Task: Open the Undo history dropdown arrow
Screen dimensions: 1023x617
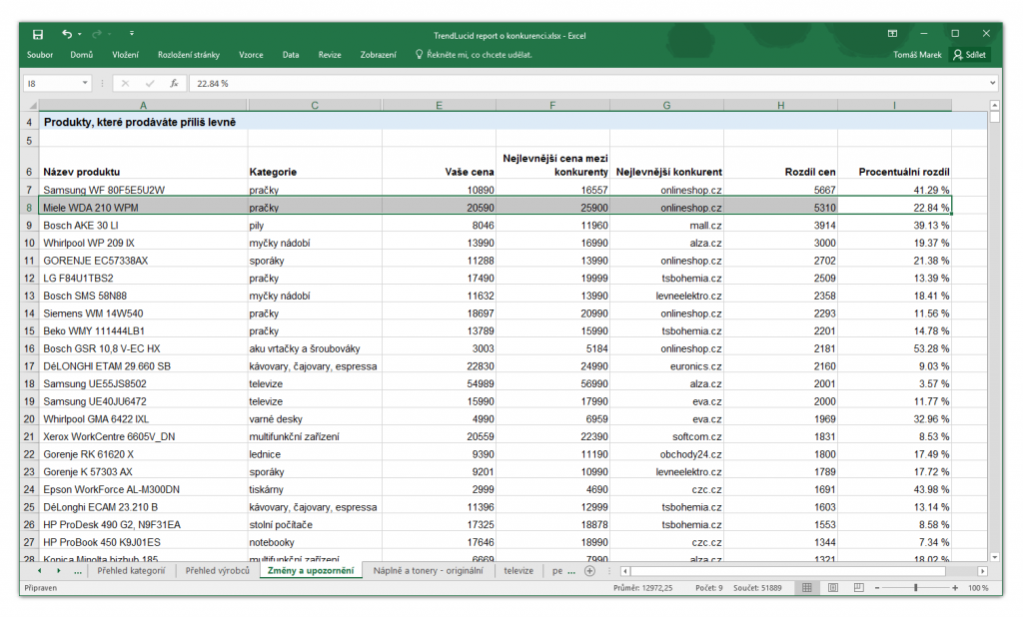Action: tap(80, 35)
